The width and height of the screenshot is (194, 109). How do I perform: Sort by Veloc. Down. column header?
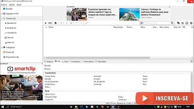click(165, 27)
